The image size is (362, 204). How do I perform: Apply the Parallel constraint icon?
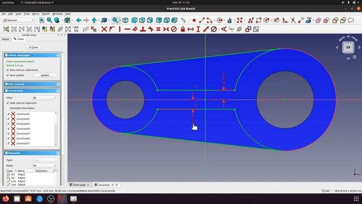pos(135,29)
